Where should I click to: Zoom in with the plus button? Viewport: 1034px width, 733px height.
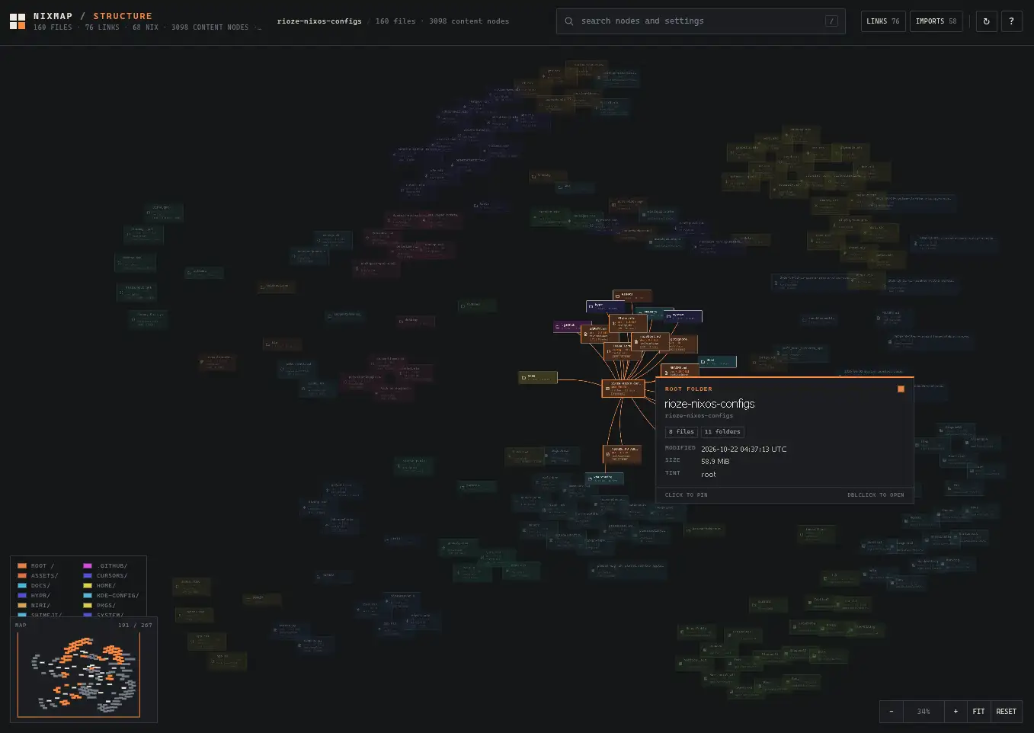(x=956, y=711)
